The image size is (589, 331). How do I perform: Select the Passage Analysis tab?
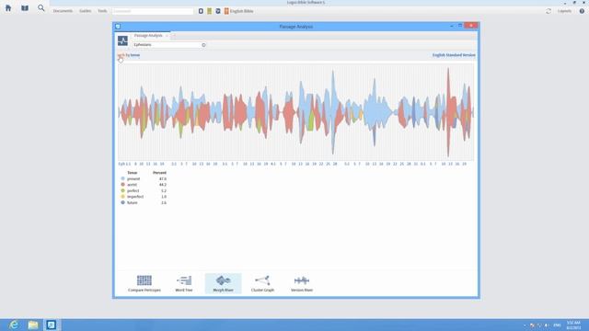tap(148, 35)
